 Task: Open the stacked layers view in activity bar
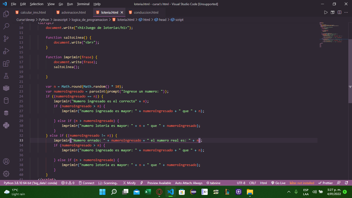pos(6,88)
